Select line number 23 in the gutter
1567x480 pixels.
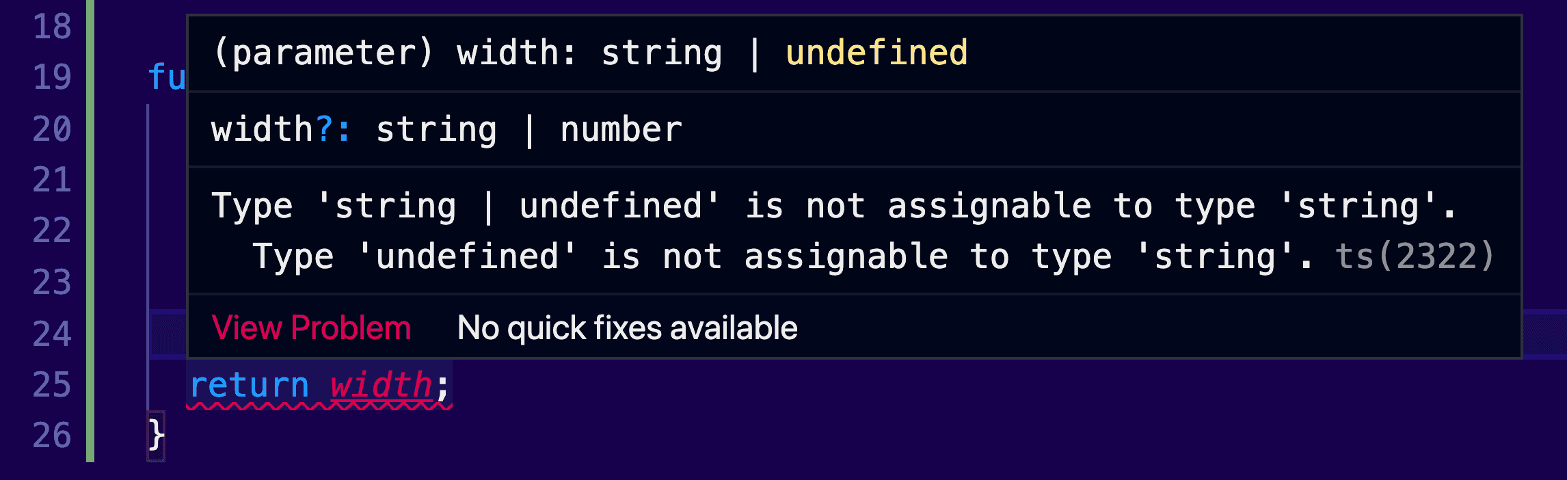52,282
